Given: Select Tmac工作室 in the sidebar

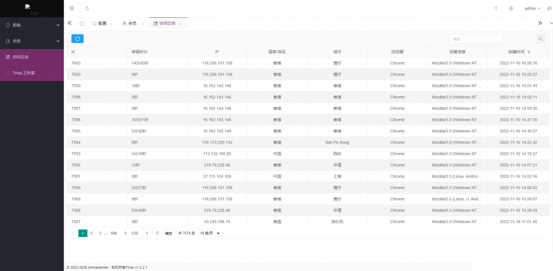Looking at the screenshot, I should coord(24,73).
